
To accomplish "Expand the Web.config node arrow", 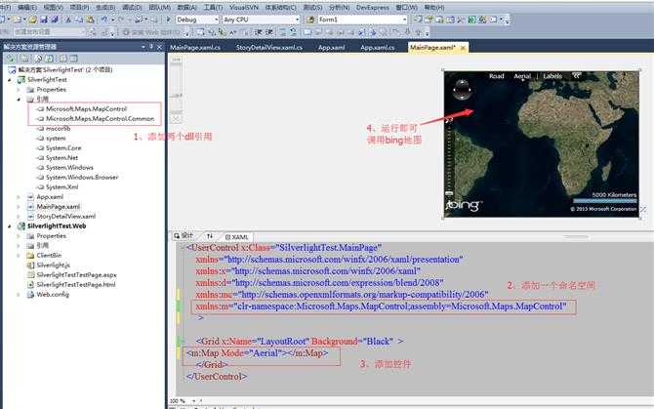I will [19, 295].
